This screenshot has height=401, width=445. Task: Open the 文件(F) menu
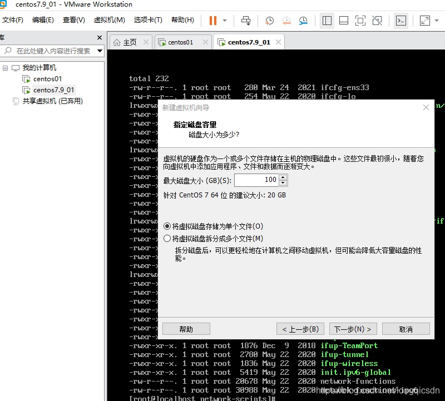click(x=13, y=20)
